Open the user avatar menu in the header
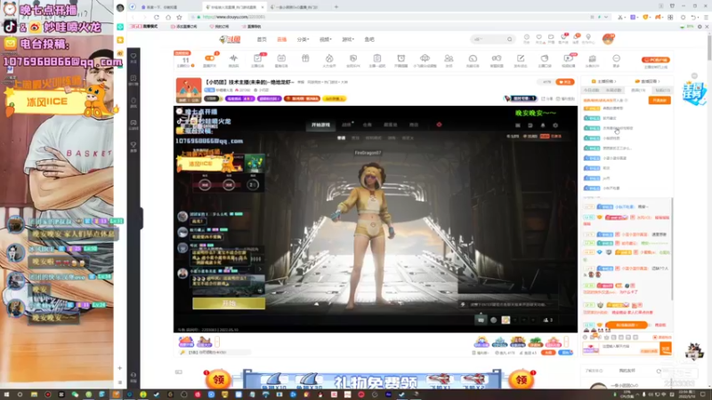712x400 pixels. click(609, 39)
